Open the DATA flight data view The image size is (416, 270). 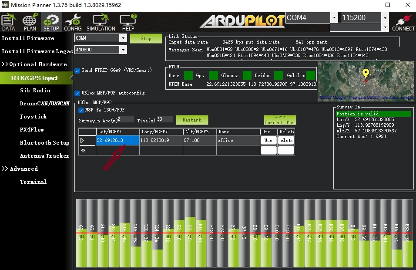8,22
